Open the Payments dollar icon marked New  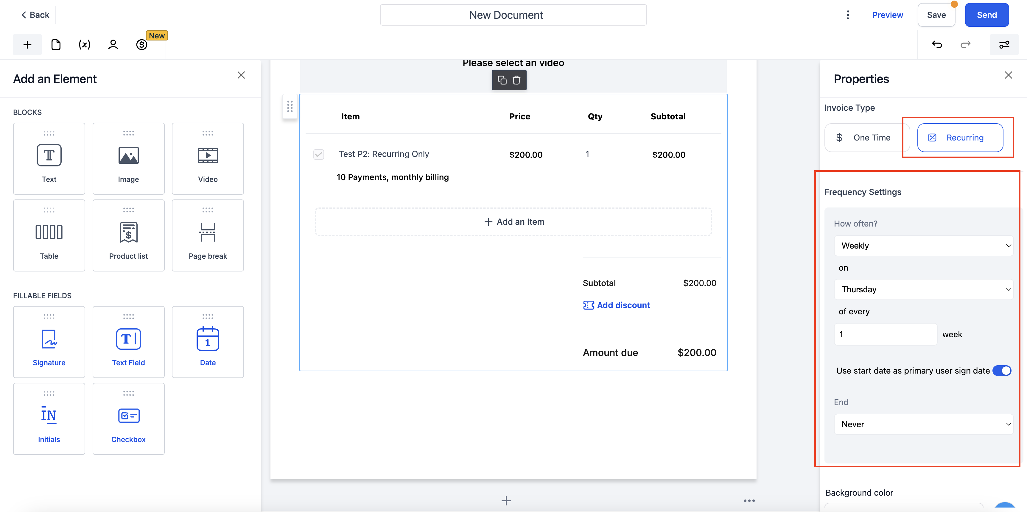pyautogui.click(x=141, y=45)
